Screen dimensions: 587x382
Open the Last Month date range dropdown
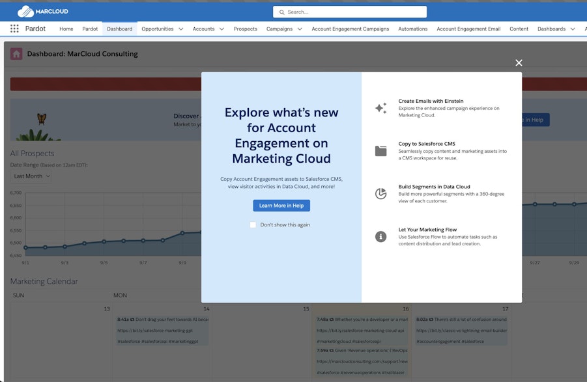pos(31,176)
